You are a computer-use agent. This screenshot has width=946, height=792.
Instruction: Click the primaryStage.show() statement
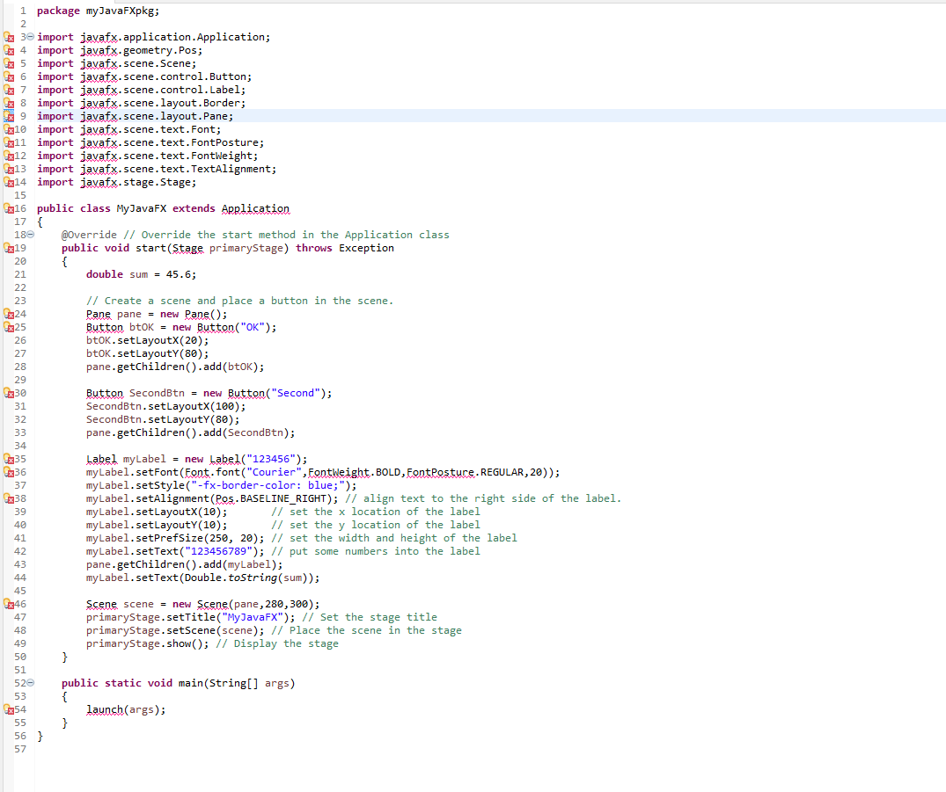coord(148,643)
